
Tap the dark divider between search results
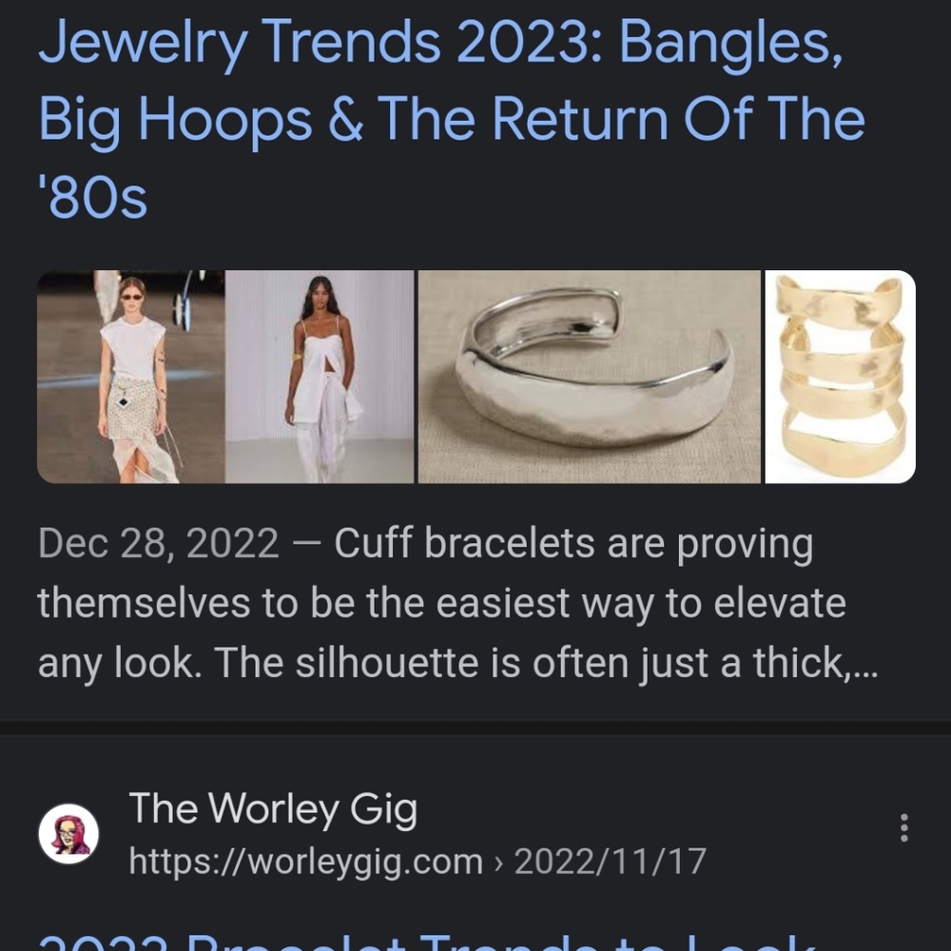(x=475, y=728)
